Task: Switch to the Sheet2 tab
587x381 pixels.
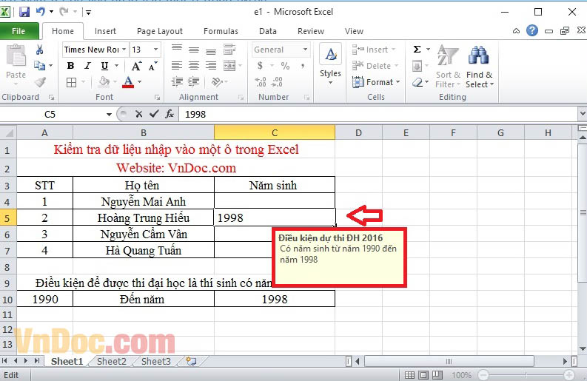Action: (x=112, y=361)
